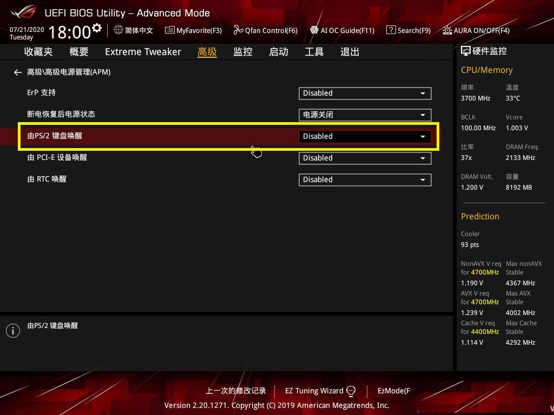Toggle AURA lighting on or off
The height and width of the screenshot is (415, 554).
[x=476, y=30]
